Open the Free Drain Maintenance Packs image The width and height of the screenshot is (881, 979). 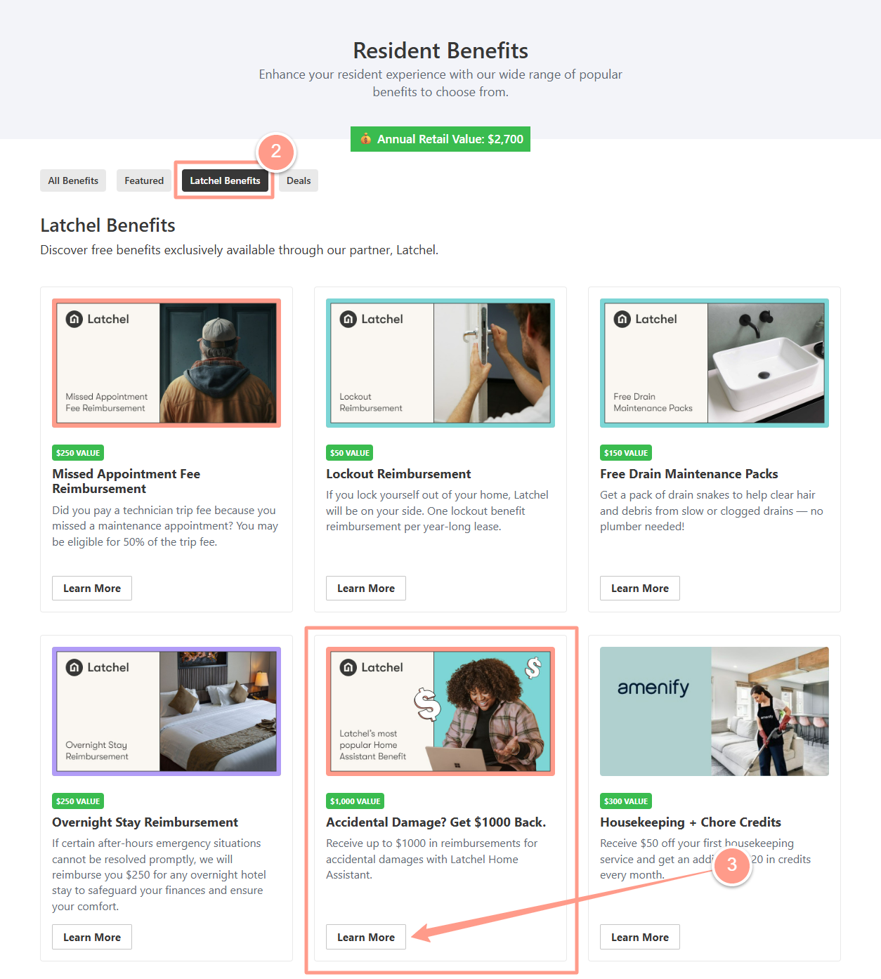coord(714,363)
